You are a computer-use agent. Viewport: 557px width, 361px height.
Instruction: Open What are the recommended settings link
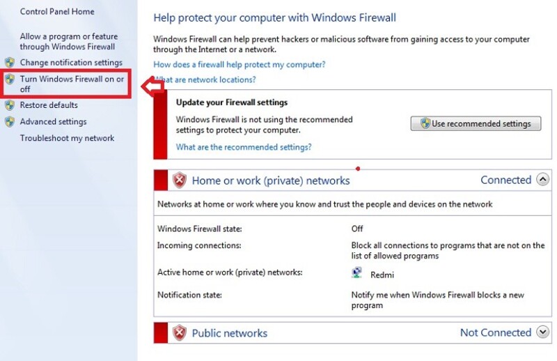click(x=244, y=147)
